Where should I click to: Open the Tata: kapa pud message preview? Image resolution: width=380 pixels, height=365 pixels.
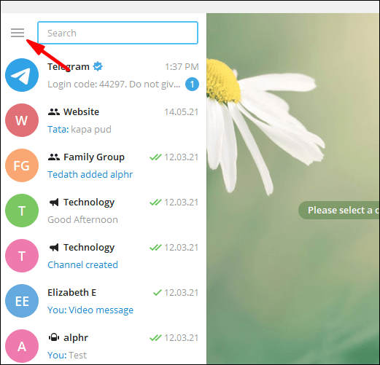[x=80, y=130]
